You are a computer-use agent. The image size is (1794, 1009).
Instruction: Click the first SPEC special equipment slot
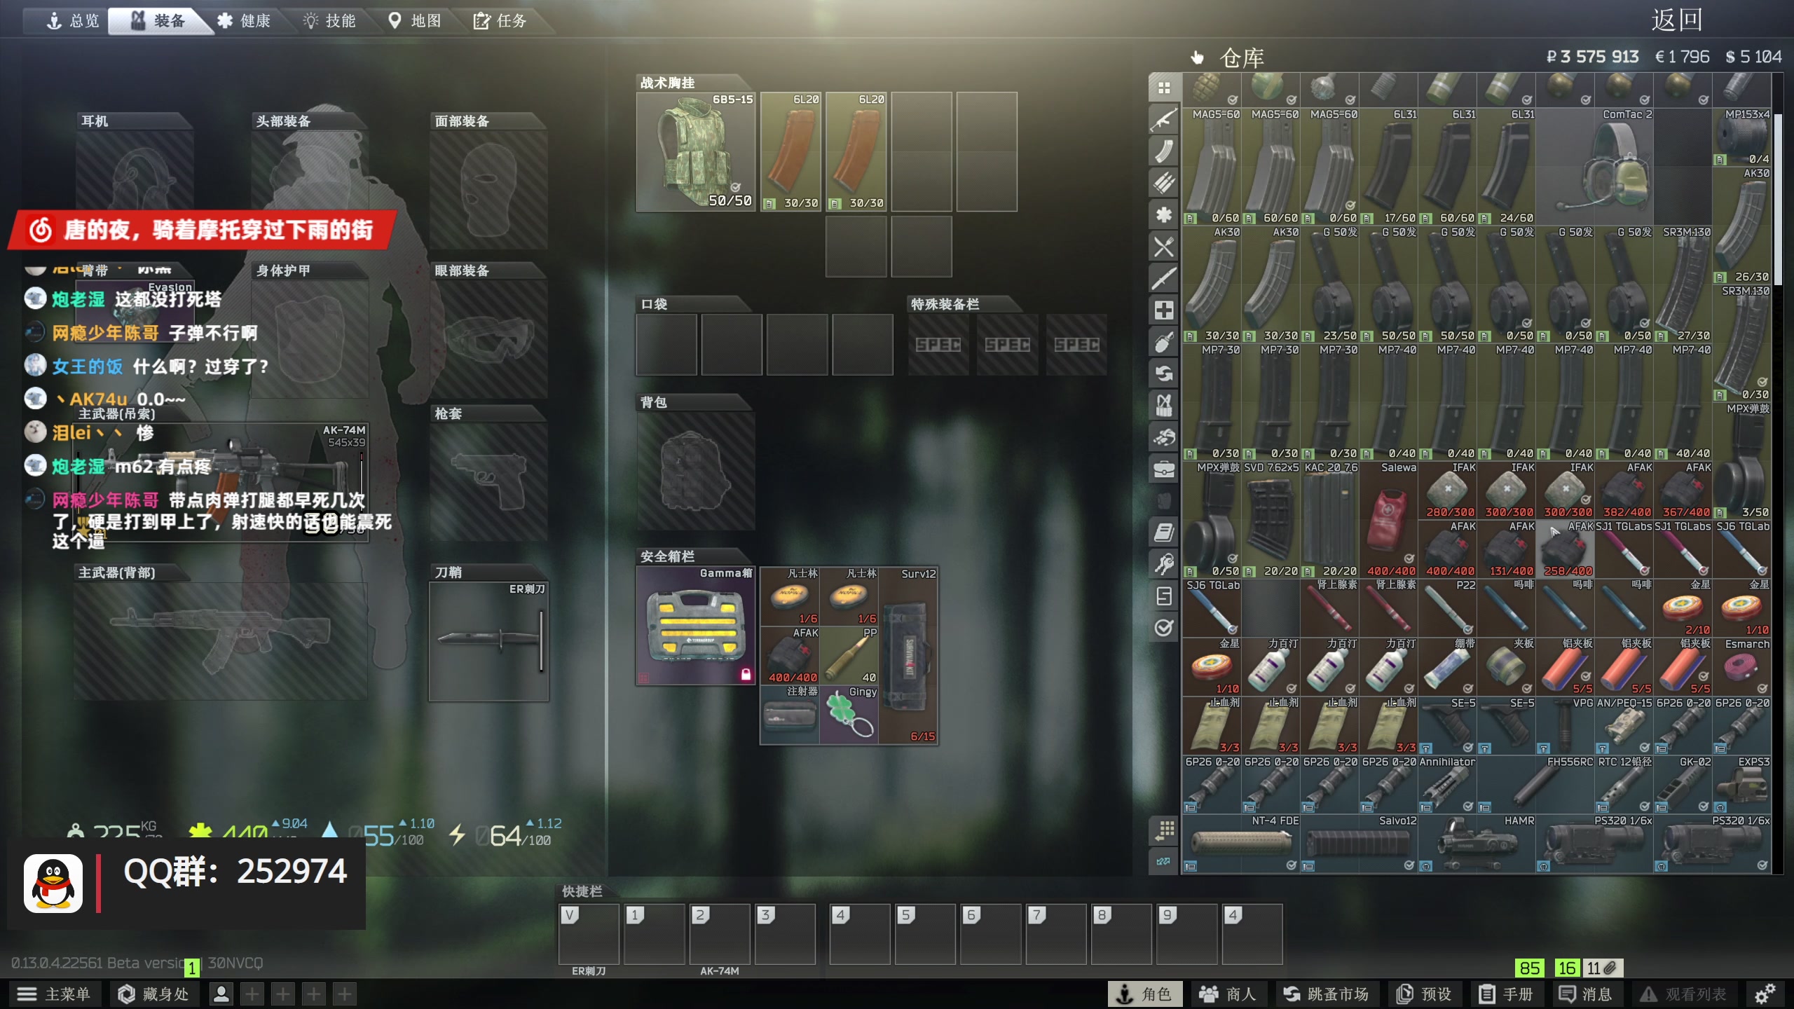click(x=938, y=345)
